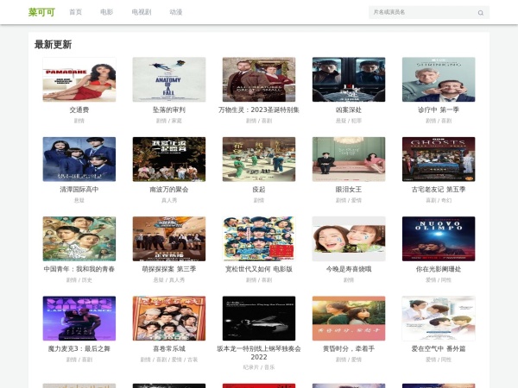Go to the 电视剧 section
The width and height of the screenshot is (518, 388).
(x=141, y=12)
